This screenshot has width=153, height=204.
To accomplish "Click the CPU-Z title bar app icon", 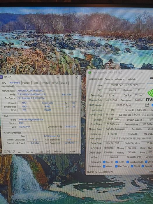I will (1, 77).
